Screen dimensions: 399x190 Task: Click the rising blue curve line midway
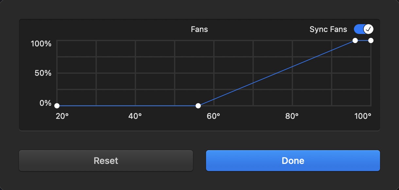(x=276, y=73)
